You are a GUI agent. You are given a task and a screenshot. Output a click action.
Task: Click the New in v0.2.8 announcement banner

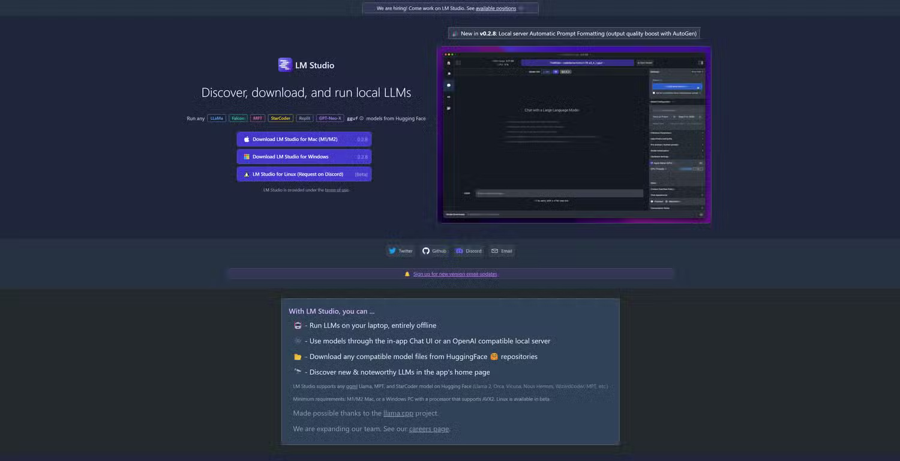(574, 34)
